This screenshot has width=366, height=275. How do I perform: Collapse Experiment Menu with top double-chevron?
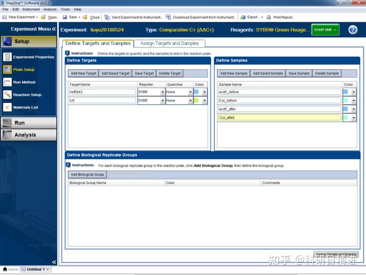pyautogui.click(x=54, y=29)
